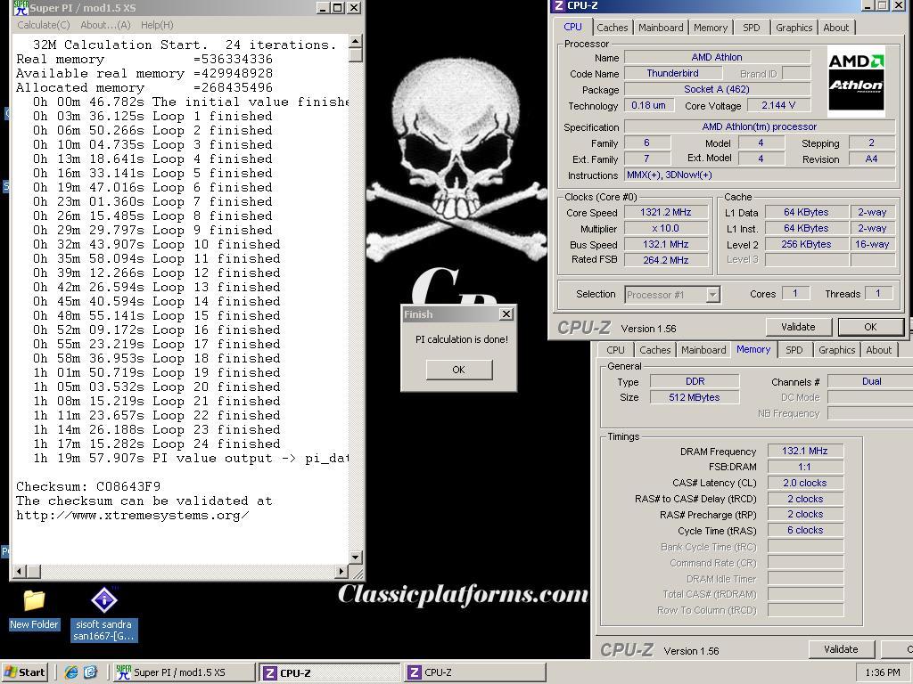Click the memory Size 512 MBytes value
The width and height of the screenshot is (913, 684).
[x=694, y=397]
